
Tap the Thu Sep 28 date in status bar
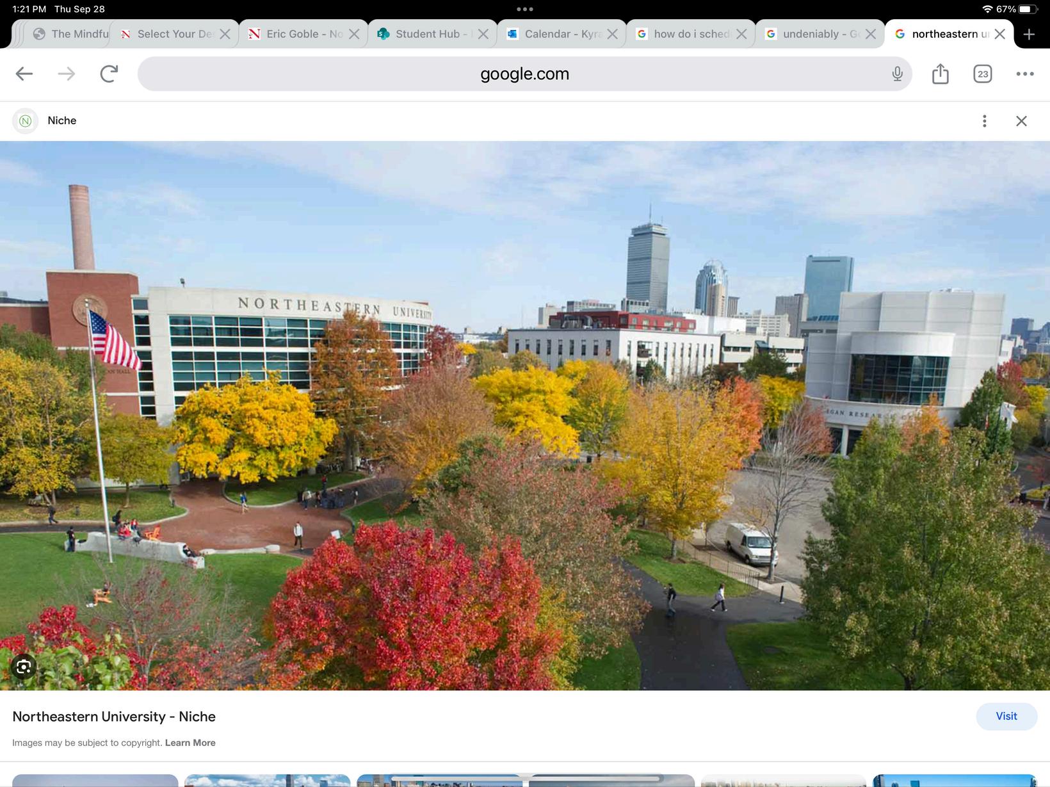tap(79, 9)
